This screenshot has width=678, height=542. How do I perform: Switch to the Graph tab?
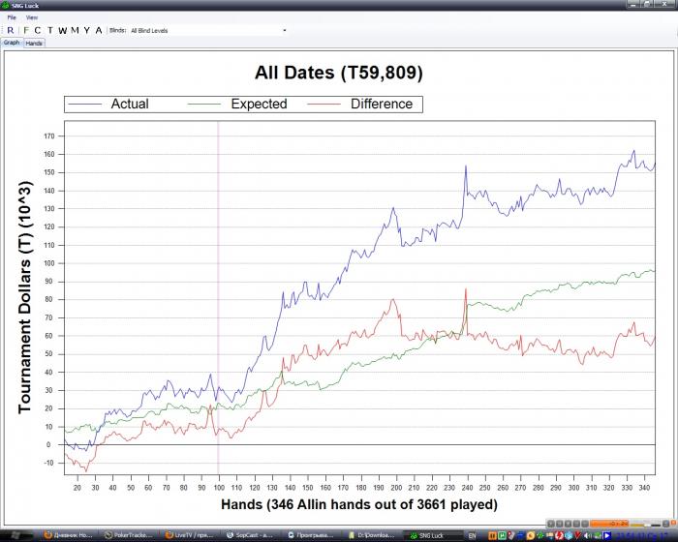[x=12, y=43]
